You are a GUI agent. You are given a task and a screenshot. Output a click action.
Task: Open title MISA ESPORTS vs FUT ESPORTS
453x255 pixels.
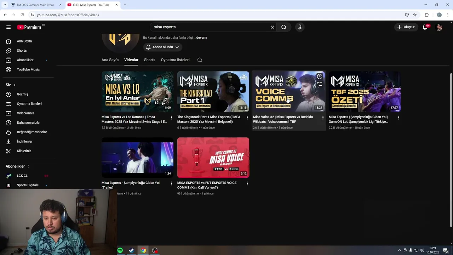pos(207,185)
